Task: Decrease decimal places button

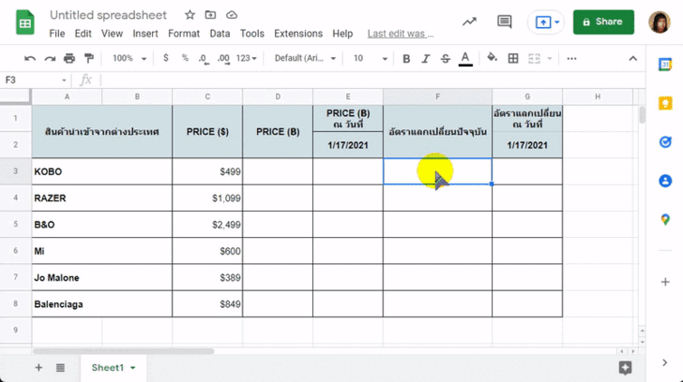Action: point(204,58)
